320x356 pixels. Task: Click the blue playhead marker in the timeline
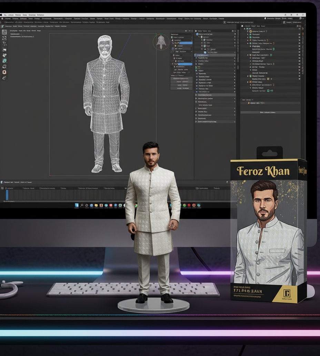[x=7, y=195]
